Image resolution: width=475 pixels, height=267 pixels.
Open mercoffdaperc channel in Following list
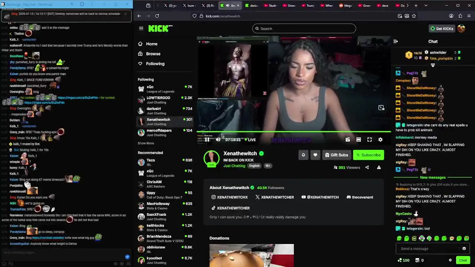coord(165,132)
